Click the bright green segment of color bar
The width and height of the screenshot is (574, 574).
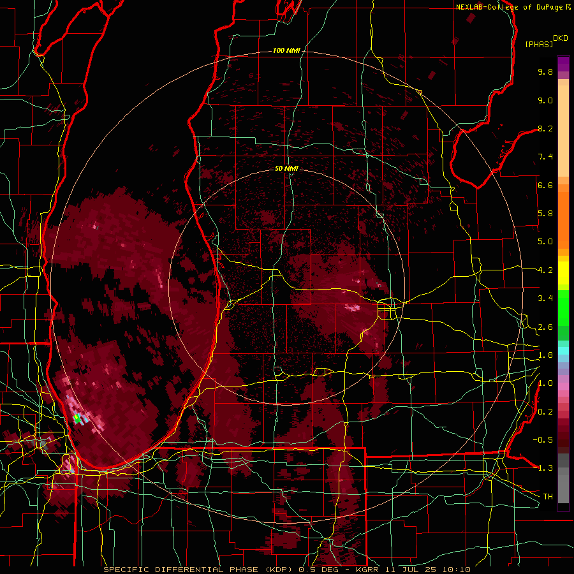click(x=563, y=307)
